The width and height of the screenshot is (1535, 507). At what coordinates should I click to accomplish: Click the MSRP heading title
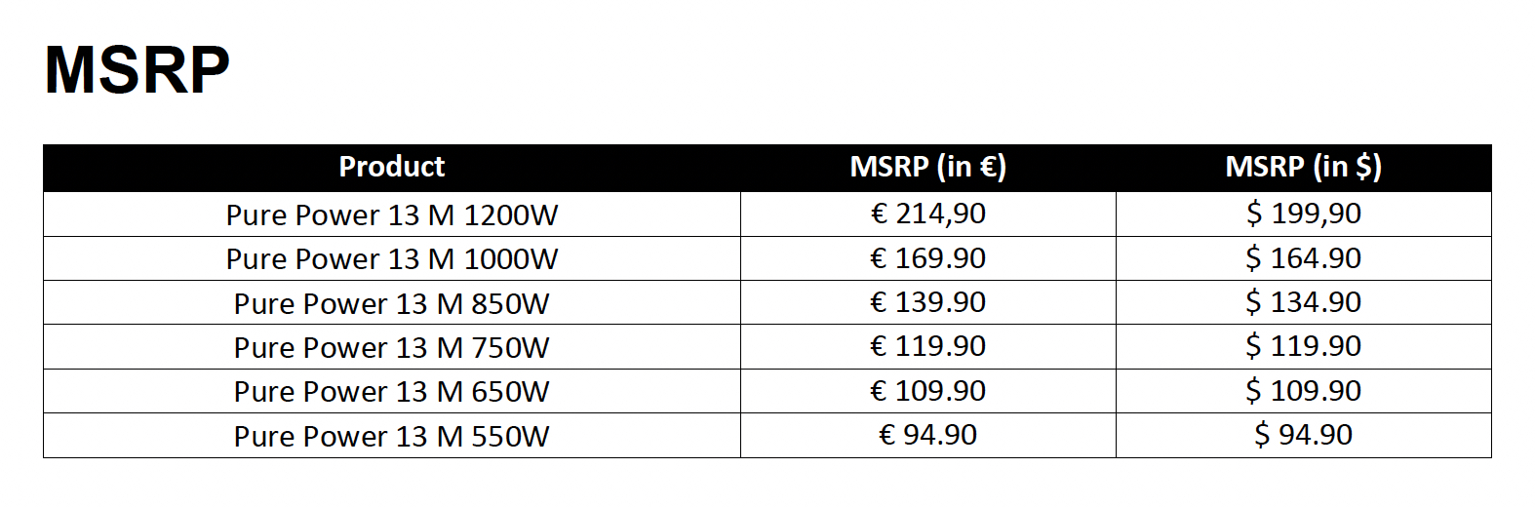pos(137,70)
